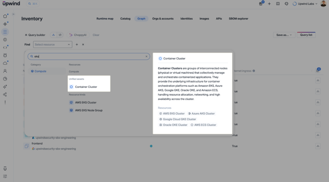329x182 pixels.
Task: Click the AWS EKS Cluster resource chip
Action: coord(172,113)
